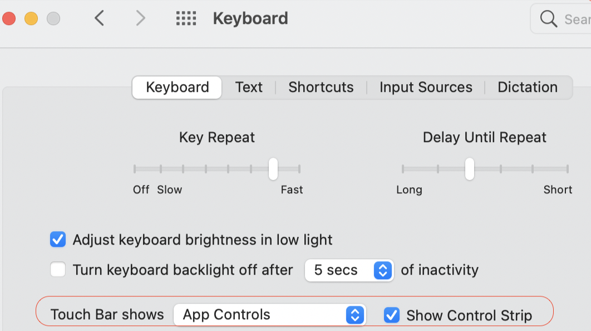Click the Delay Until Repeat slider handle
The image size is (591, 331).
coord(470,168)
